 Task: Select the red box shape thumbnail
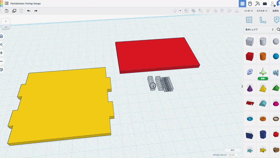pos(249,56)
